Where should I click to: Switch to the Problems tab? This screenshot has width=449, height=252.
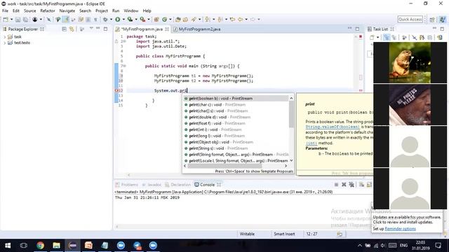pyautogui.click(x=126, y=185)
